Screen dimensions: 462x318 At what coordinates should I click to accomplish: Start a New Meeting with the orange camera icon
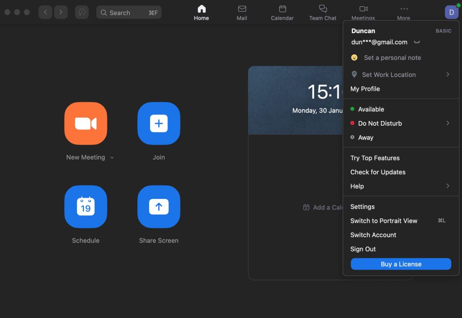[x=85, y=123]
